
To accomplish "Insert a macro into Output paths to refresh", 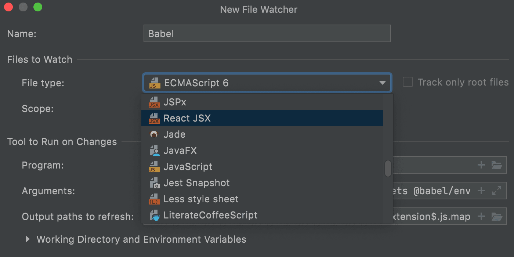I will pyautogui.click(x=481, y=217).
